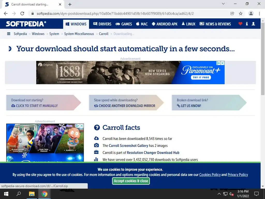Open new tab with plus button
This screenshot has width=265, height=199.
tap(70, 4)
